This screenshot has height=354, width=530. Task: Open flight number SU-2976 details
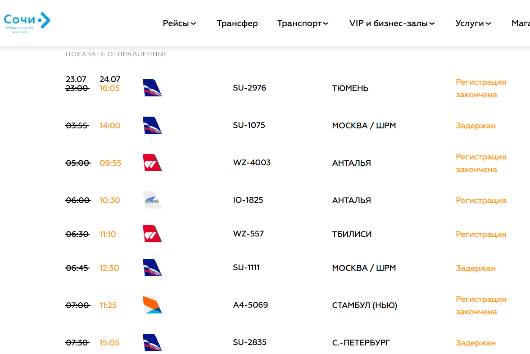[249, 88]
